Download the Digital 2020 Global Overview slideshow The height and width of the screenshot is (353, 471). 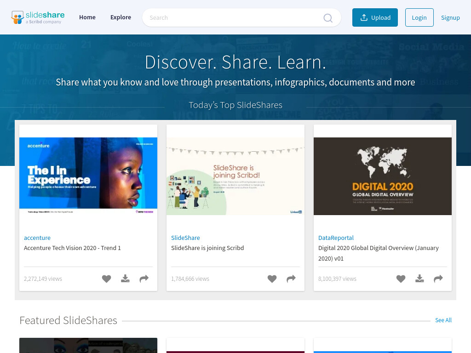[x=419, y=279]
